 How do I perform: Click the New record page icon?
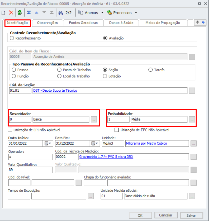pyautogui.click(x=3, y=13)
